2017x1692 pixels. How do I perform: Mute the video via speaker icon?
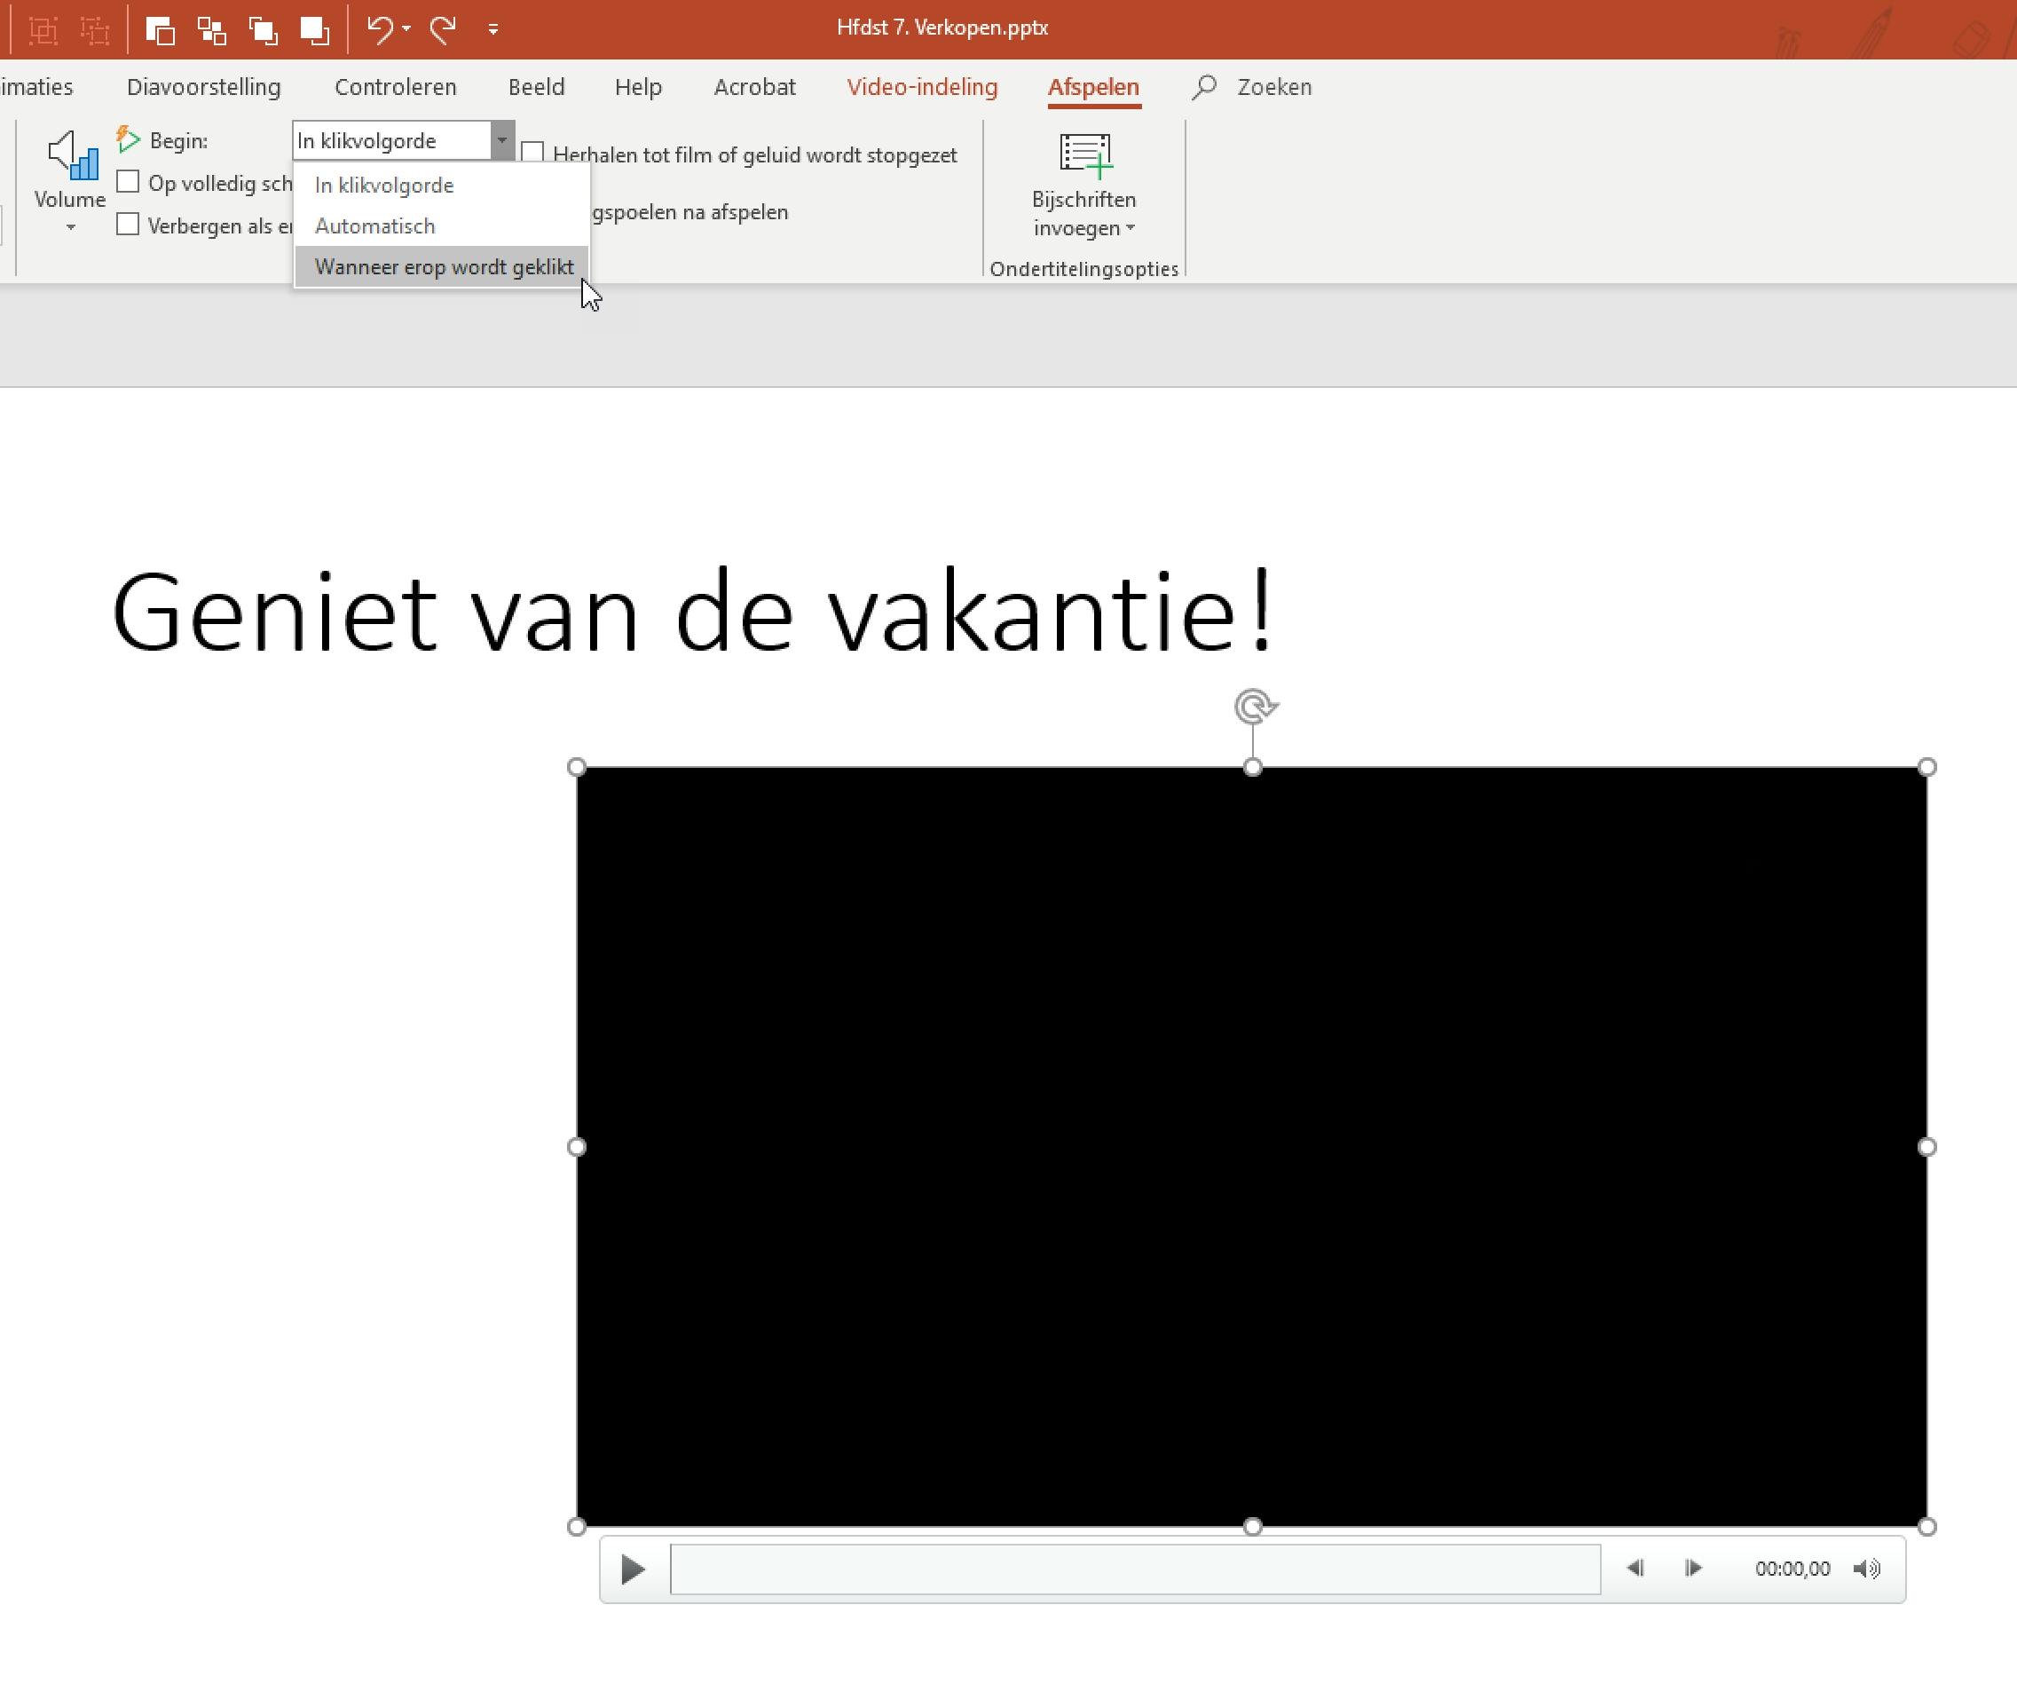pyautogui.click(x=1866, y=1568)
